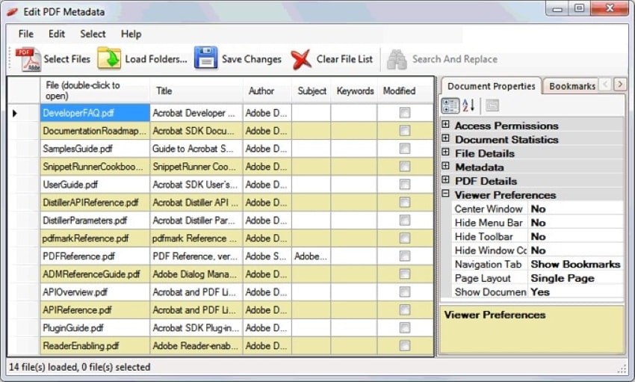Toggle Modified checkbox for DocumentationRoadmap row
635x382 pixels.
405,130
